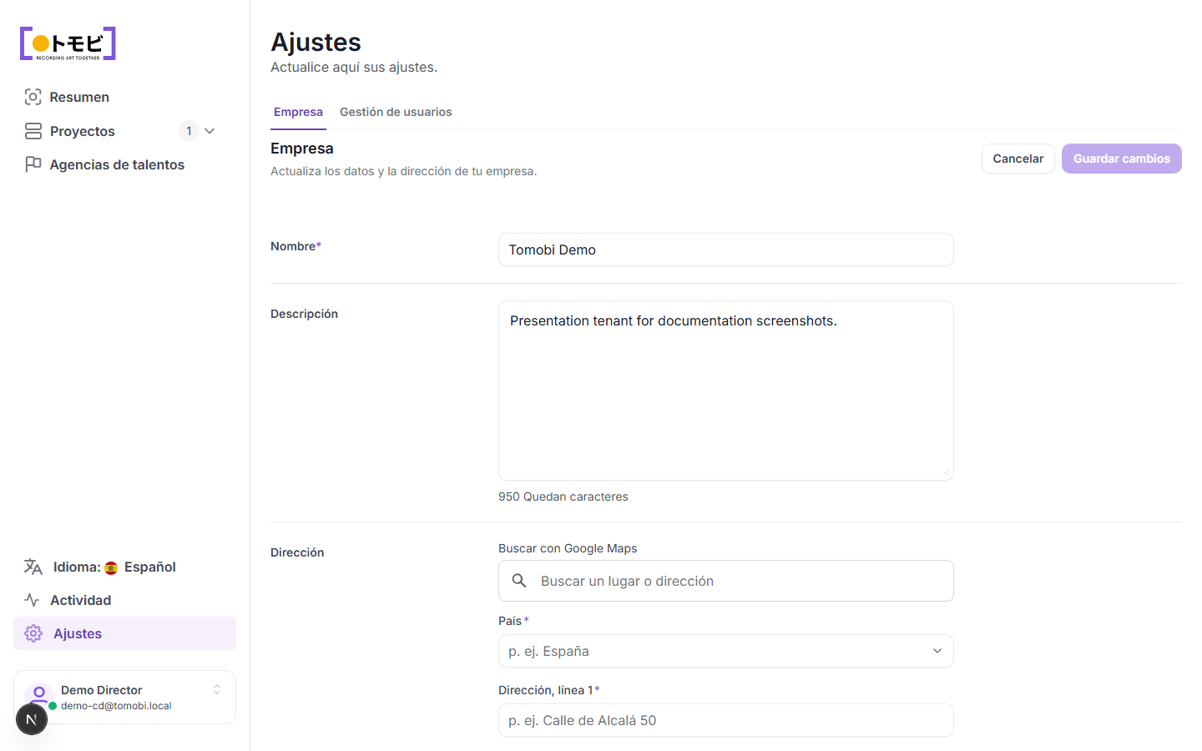Image resolution: width=1202 pixels, height=751 pixels.
Task: Click the Tomobi logo in the sidebar
Action: point(68,43)
